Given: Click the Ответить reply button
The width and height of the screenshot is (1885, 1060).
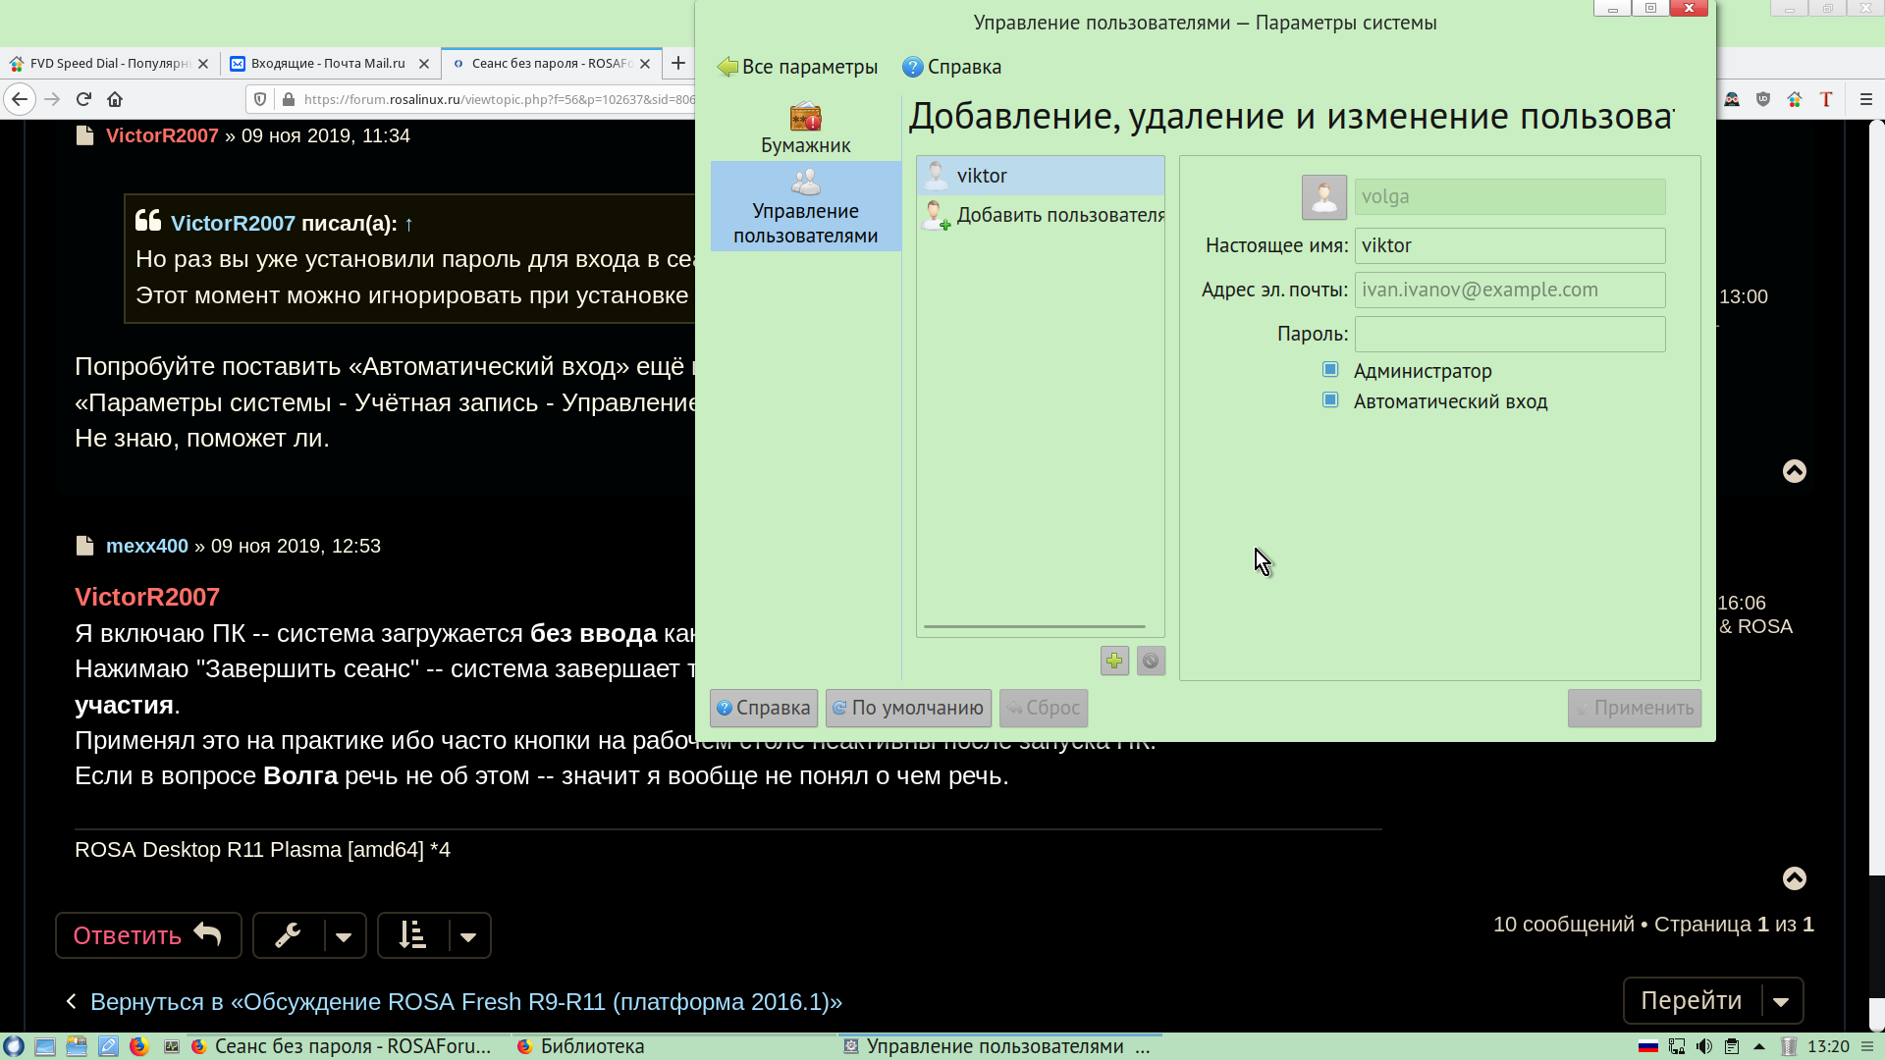Looking at the screenshot, I should coord(148,935).
